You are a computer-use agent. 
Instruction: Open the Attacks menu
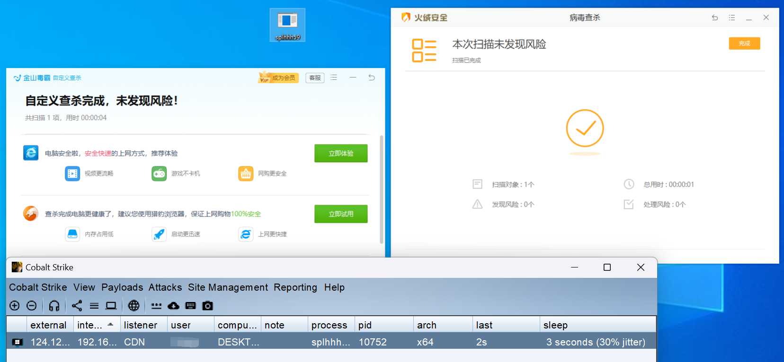[165, 287]
